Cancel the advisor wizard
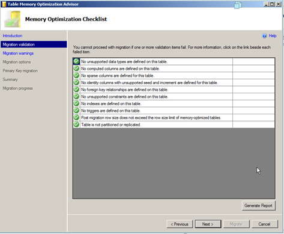This screenshot has height=234, width=284. click(265, 224)
